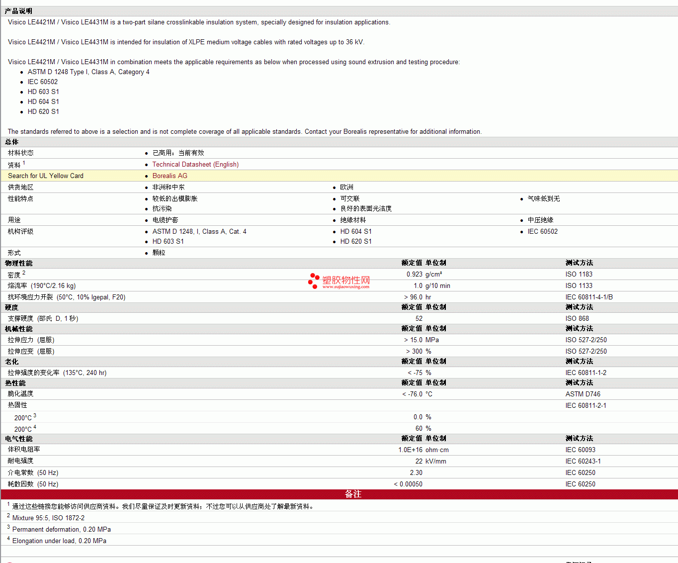Click the IEC 60811-4-1/B test method
Image resolution: width=678 pixels, height=563 pixels.
click(x=589, y=297)
